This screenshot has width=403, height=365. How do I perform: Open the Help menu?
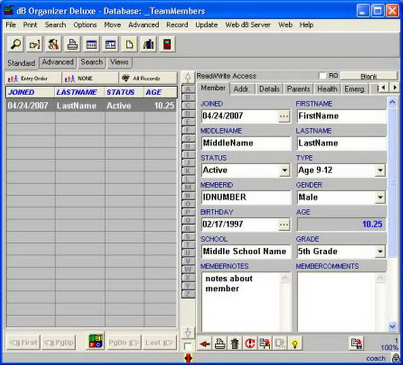[x=306, y=25]
